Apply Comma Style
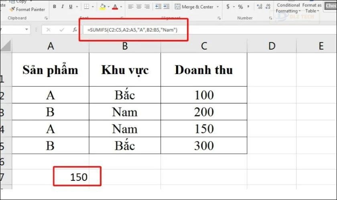The height and width of the screenshot is (200, 337). click(248, 7)
